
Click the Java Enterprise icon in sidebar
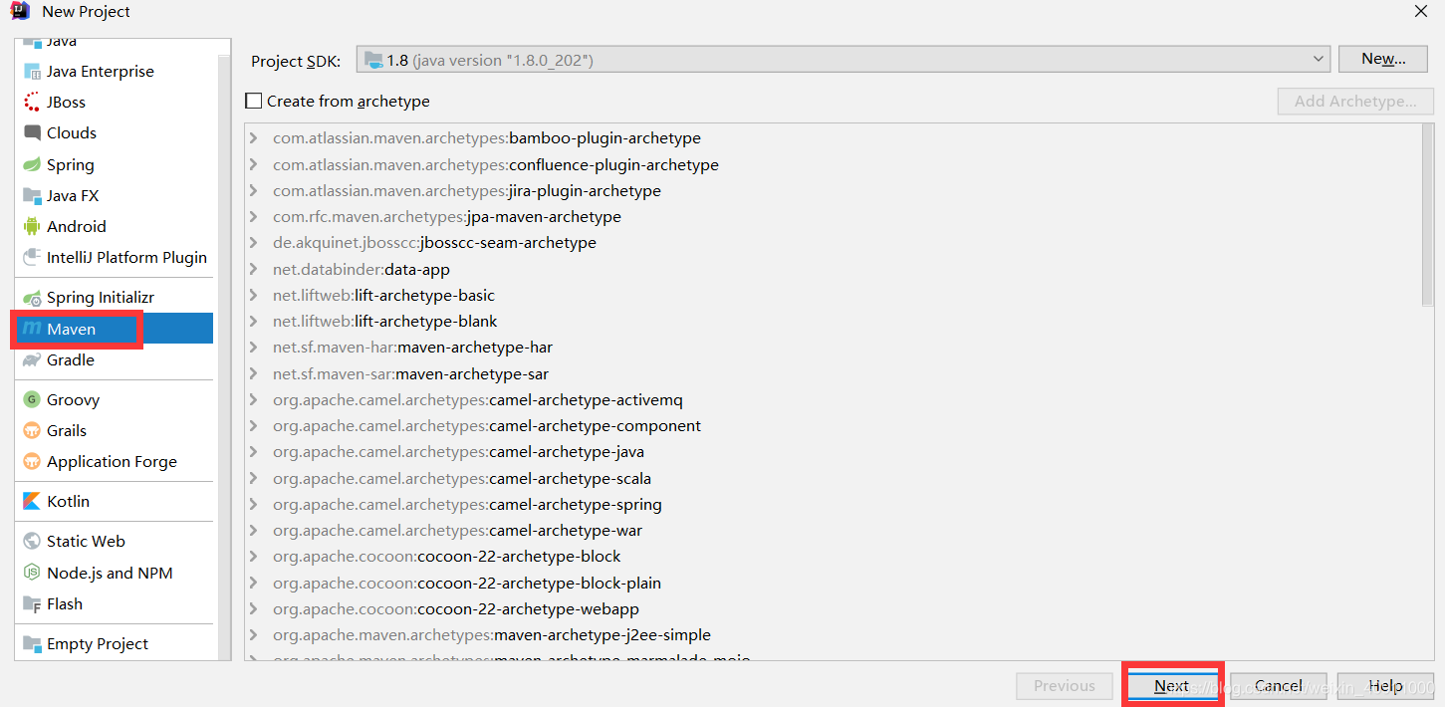point(32,72)
